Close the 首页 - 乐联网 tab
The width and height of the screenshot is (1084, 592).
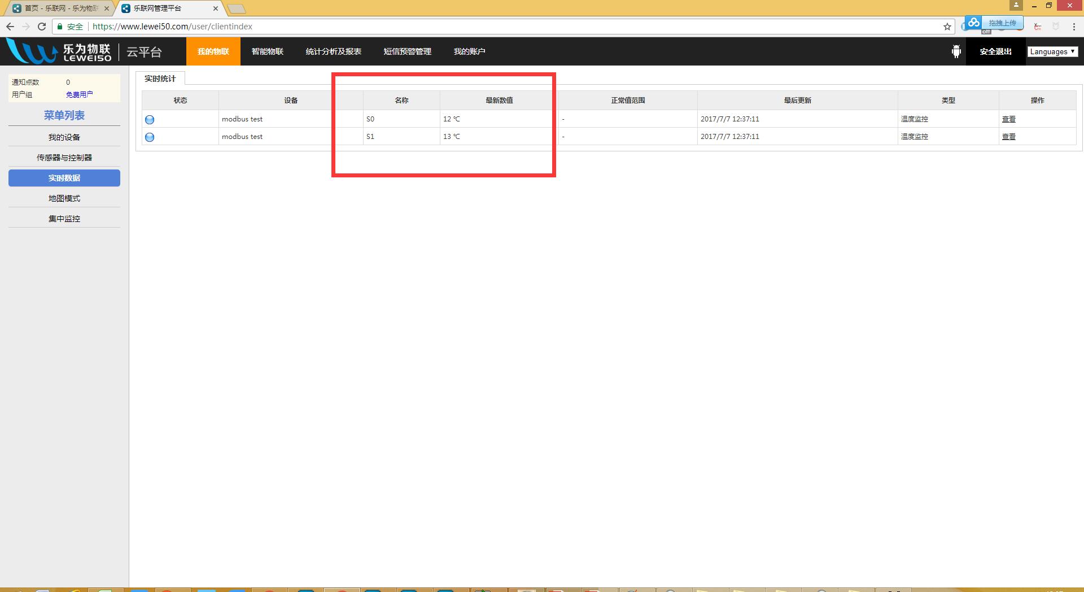click(107, 8)
